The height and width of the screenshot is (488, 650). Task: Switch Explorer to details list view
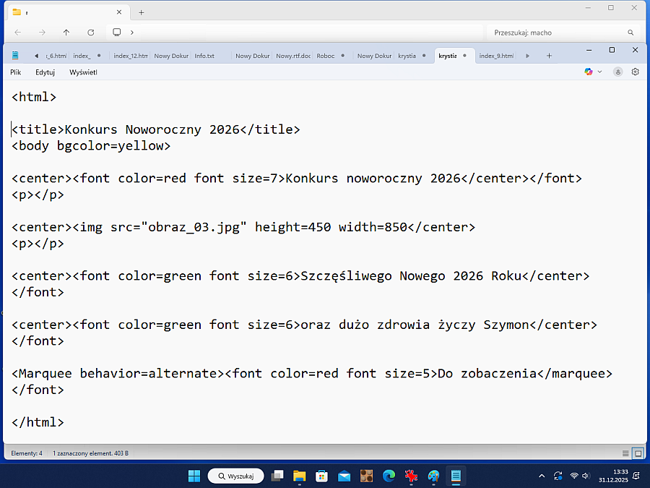[x=625, y=453]
